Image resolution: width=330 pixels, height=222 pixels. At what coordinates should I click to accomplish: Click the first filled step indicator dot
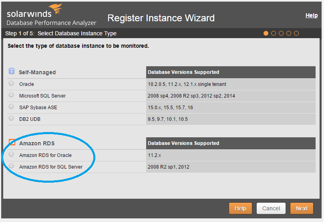266,33
